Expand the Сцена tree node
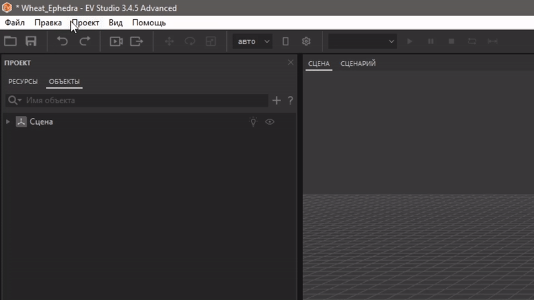The width and height of the screenshot is (534, 300). click(8, 122)
